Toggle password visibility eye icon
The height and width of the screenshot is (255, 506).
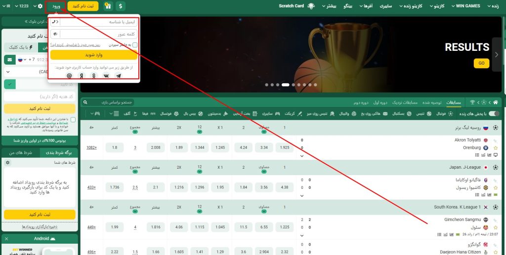(x=55, y=34)
